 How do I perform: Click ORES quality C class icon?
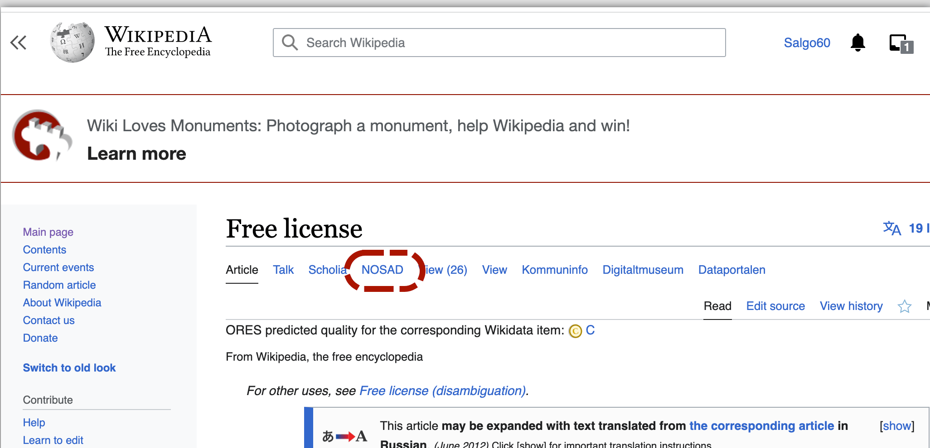click(x=575, y=331)
